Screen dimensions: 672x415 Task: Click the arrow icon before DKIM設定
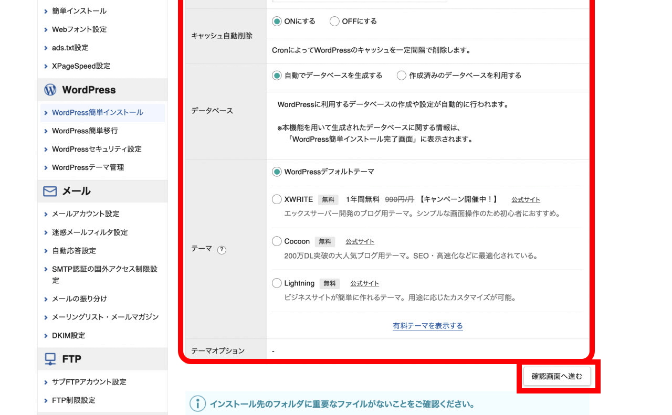point(45,335)
